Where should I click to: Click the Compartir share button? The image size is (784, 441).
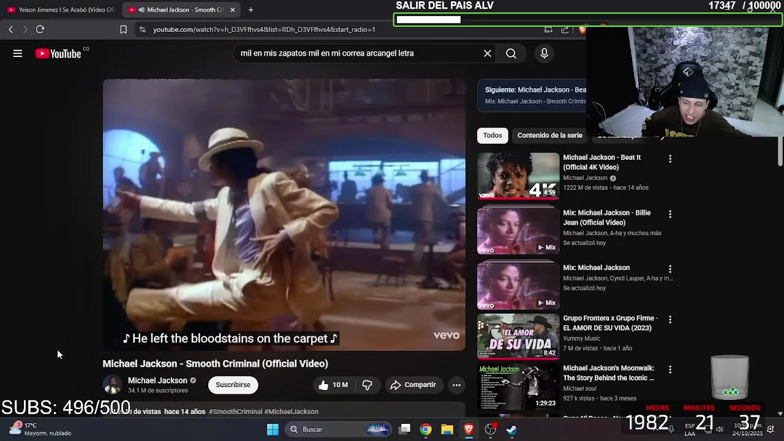tap(413, 385)
